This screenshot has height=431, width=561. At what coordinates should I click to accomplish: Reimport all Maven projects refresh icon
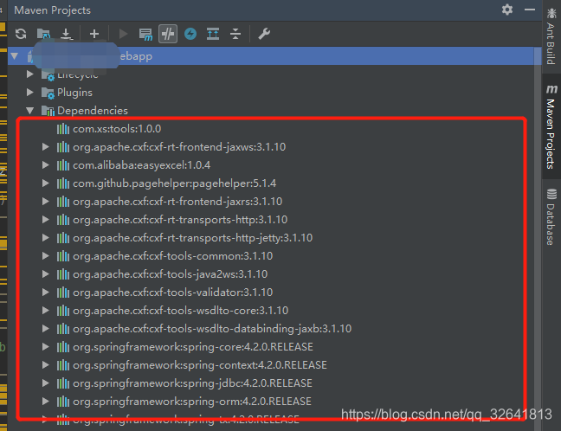[x=21, y=34]
